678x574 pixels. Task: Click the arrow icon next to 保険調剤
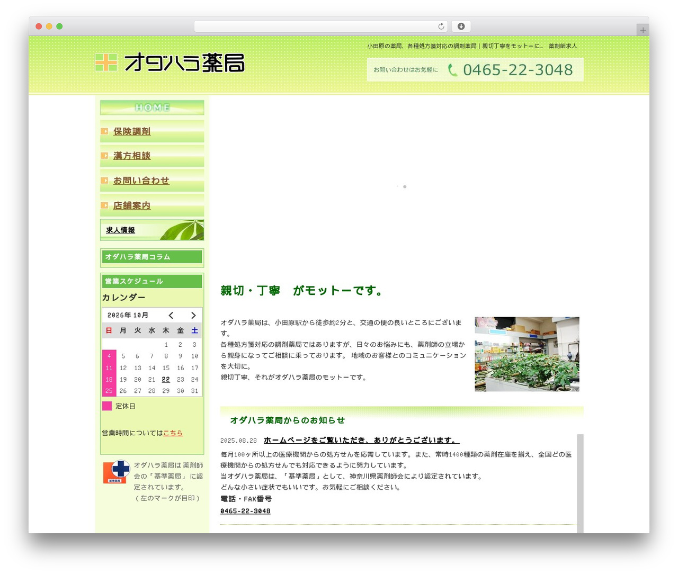tap(104, 131)
